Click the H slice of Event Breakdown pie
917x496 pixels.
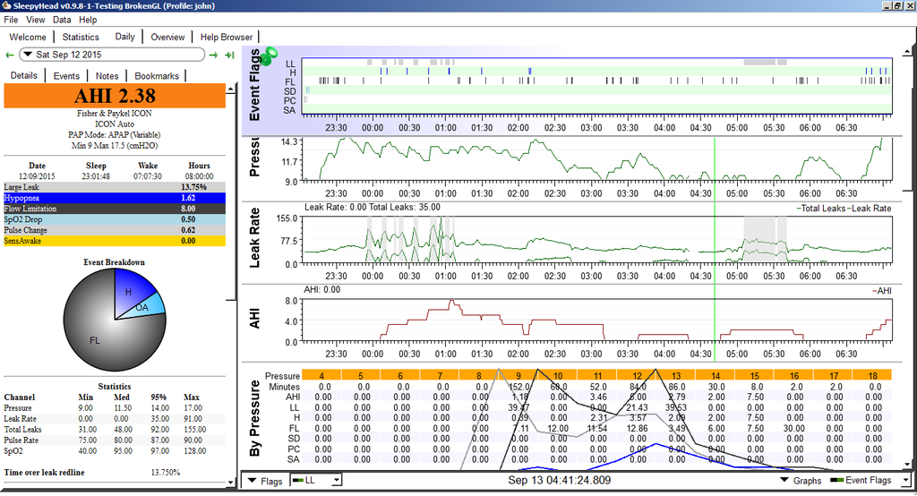132,290
